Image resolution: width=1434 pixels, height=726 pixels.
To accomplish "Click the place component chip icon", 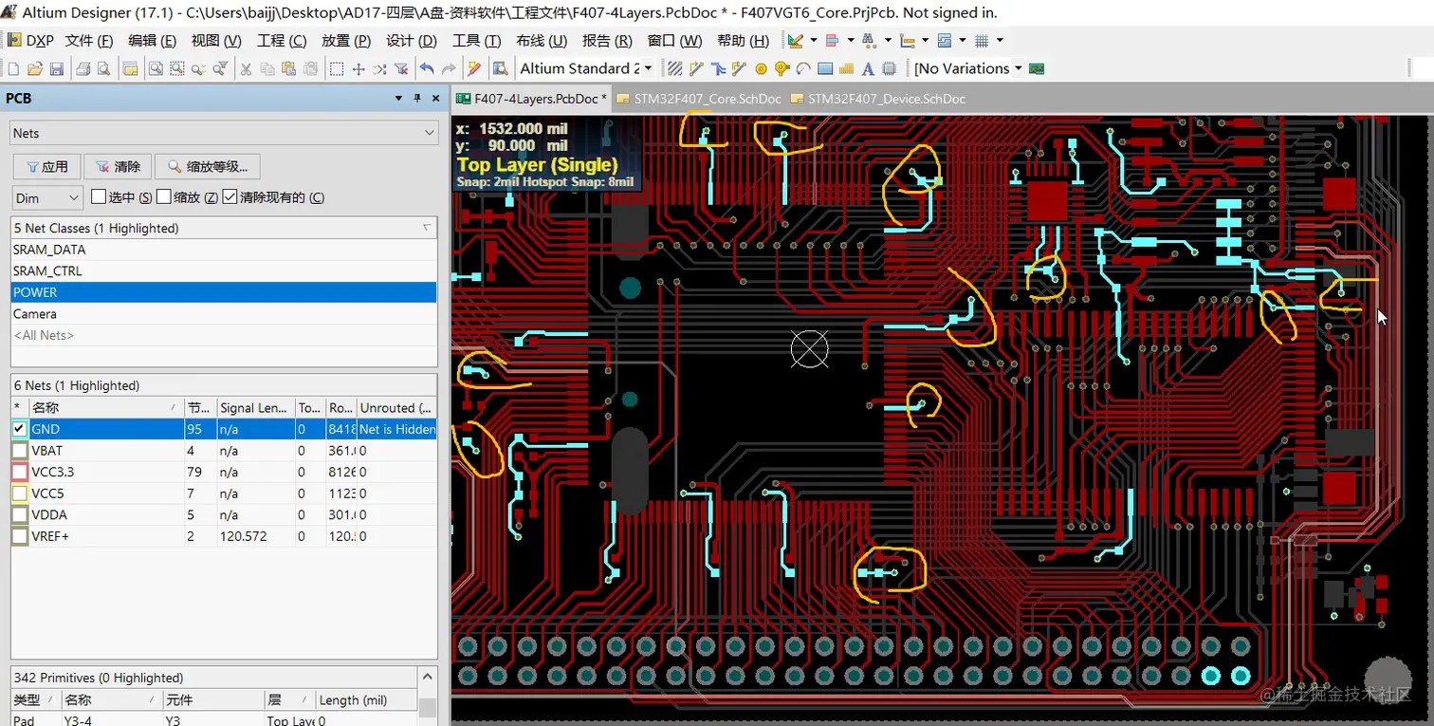I will click(890, 68).
